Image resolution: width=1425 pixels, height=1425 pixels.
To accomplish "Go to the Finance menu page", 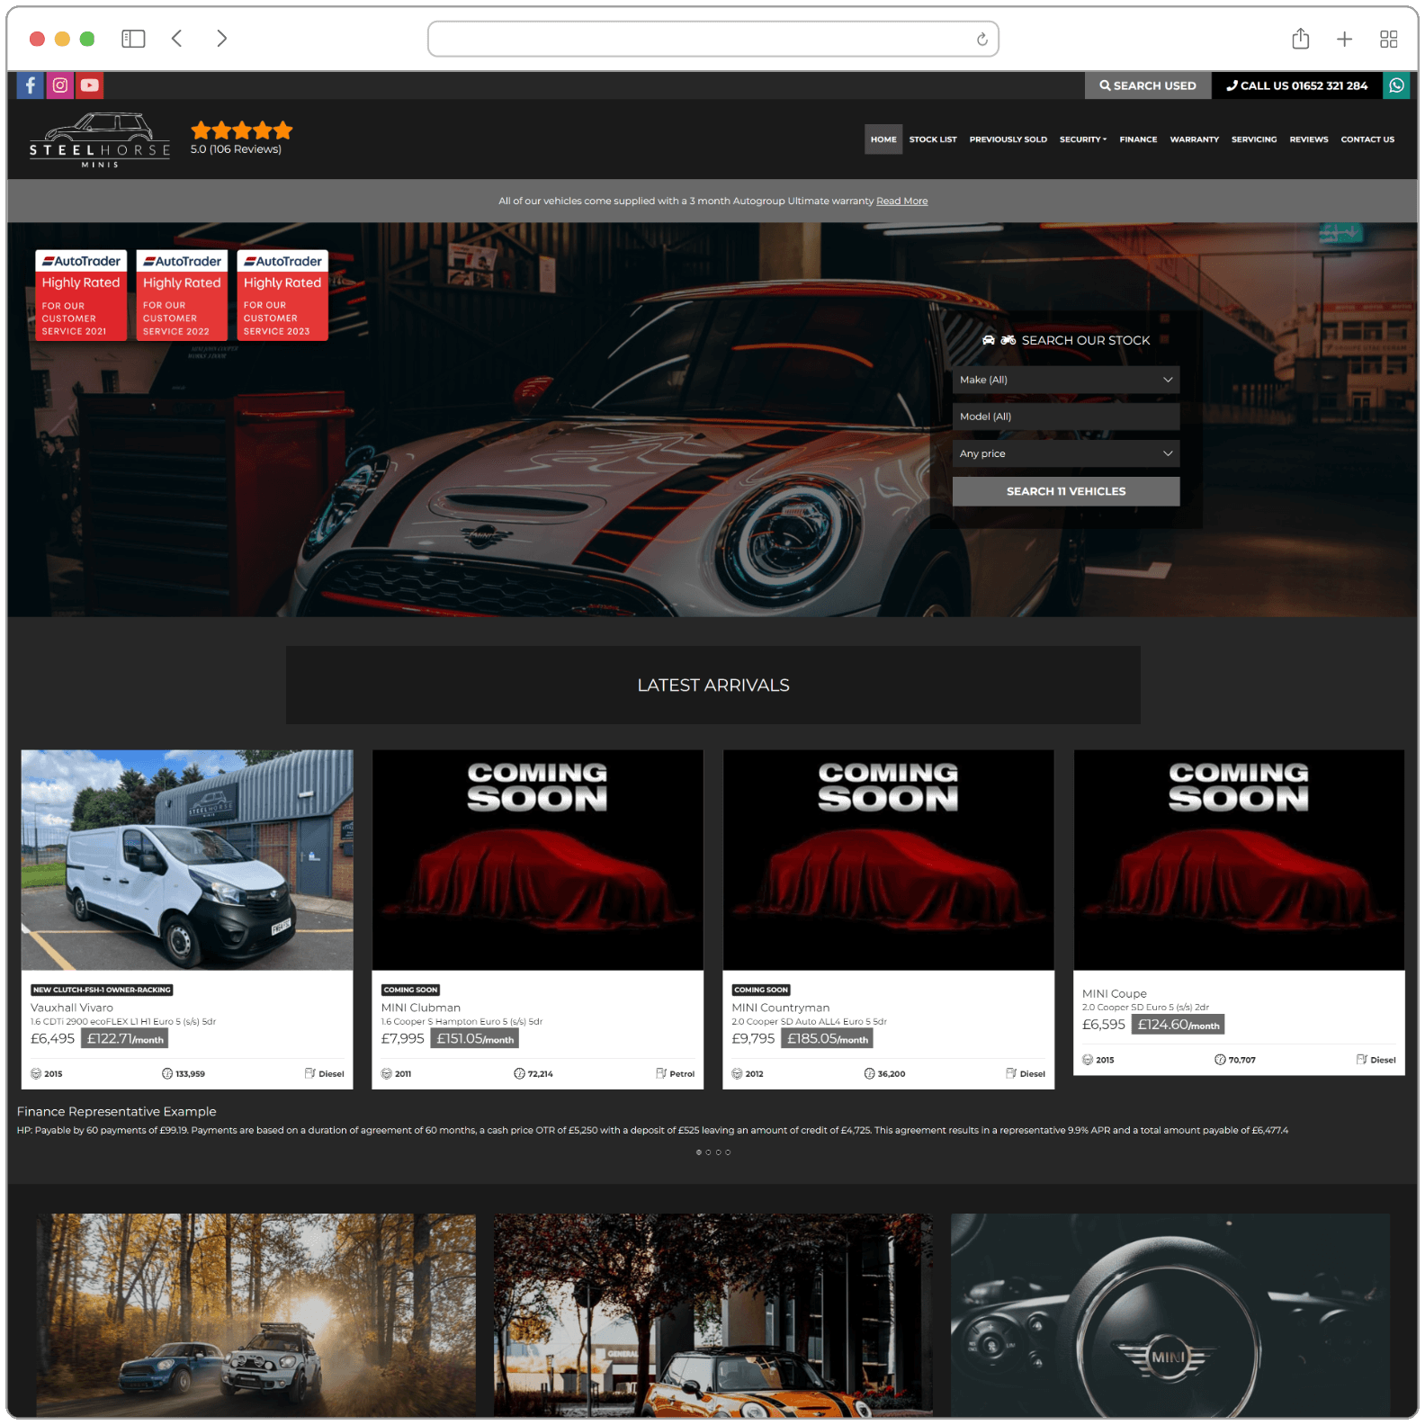I will click(1138, 139).
